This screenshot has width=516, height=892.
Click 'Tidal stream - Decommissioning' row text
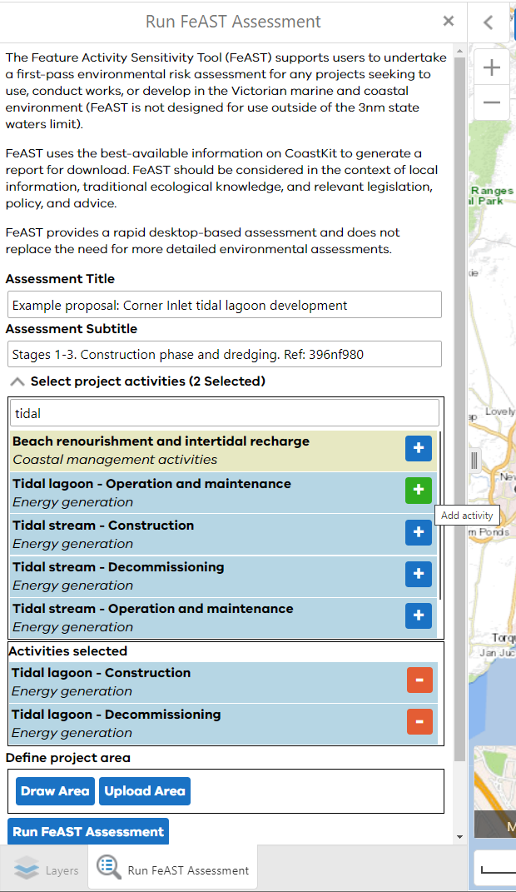coord(118,566)
